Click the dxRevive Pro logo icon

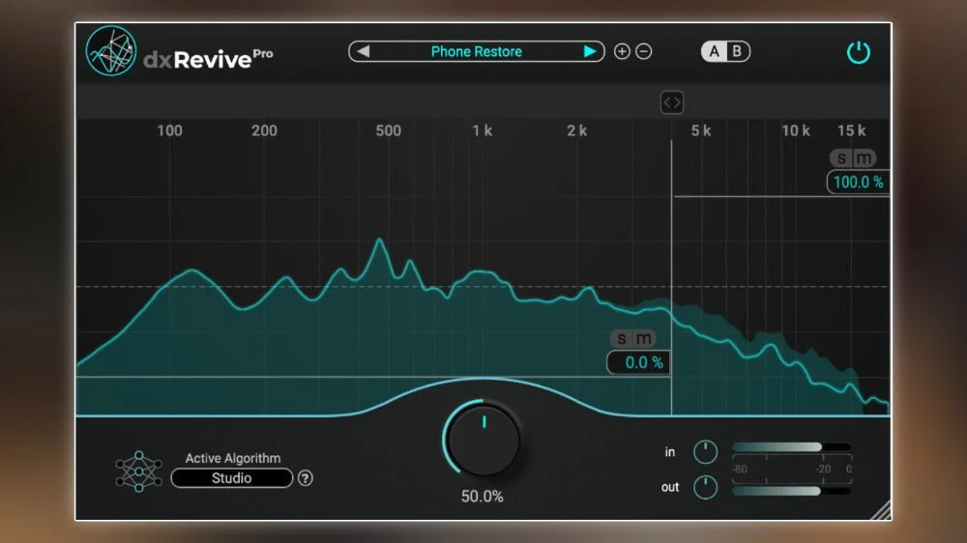coord(111,51)
